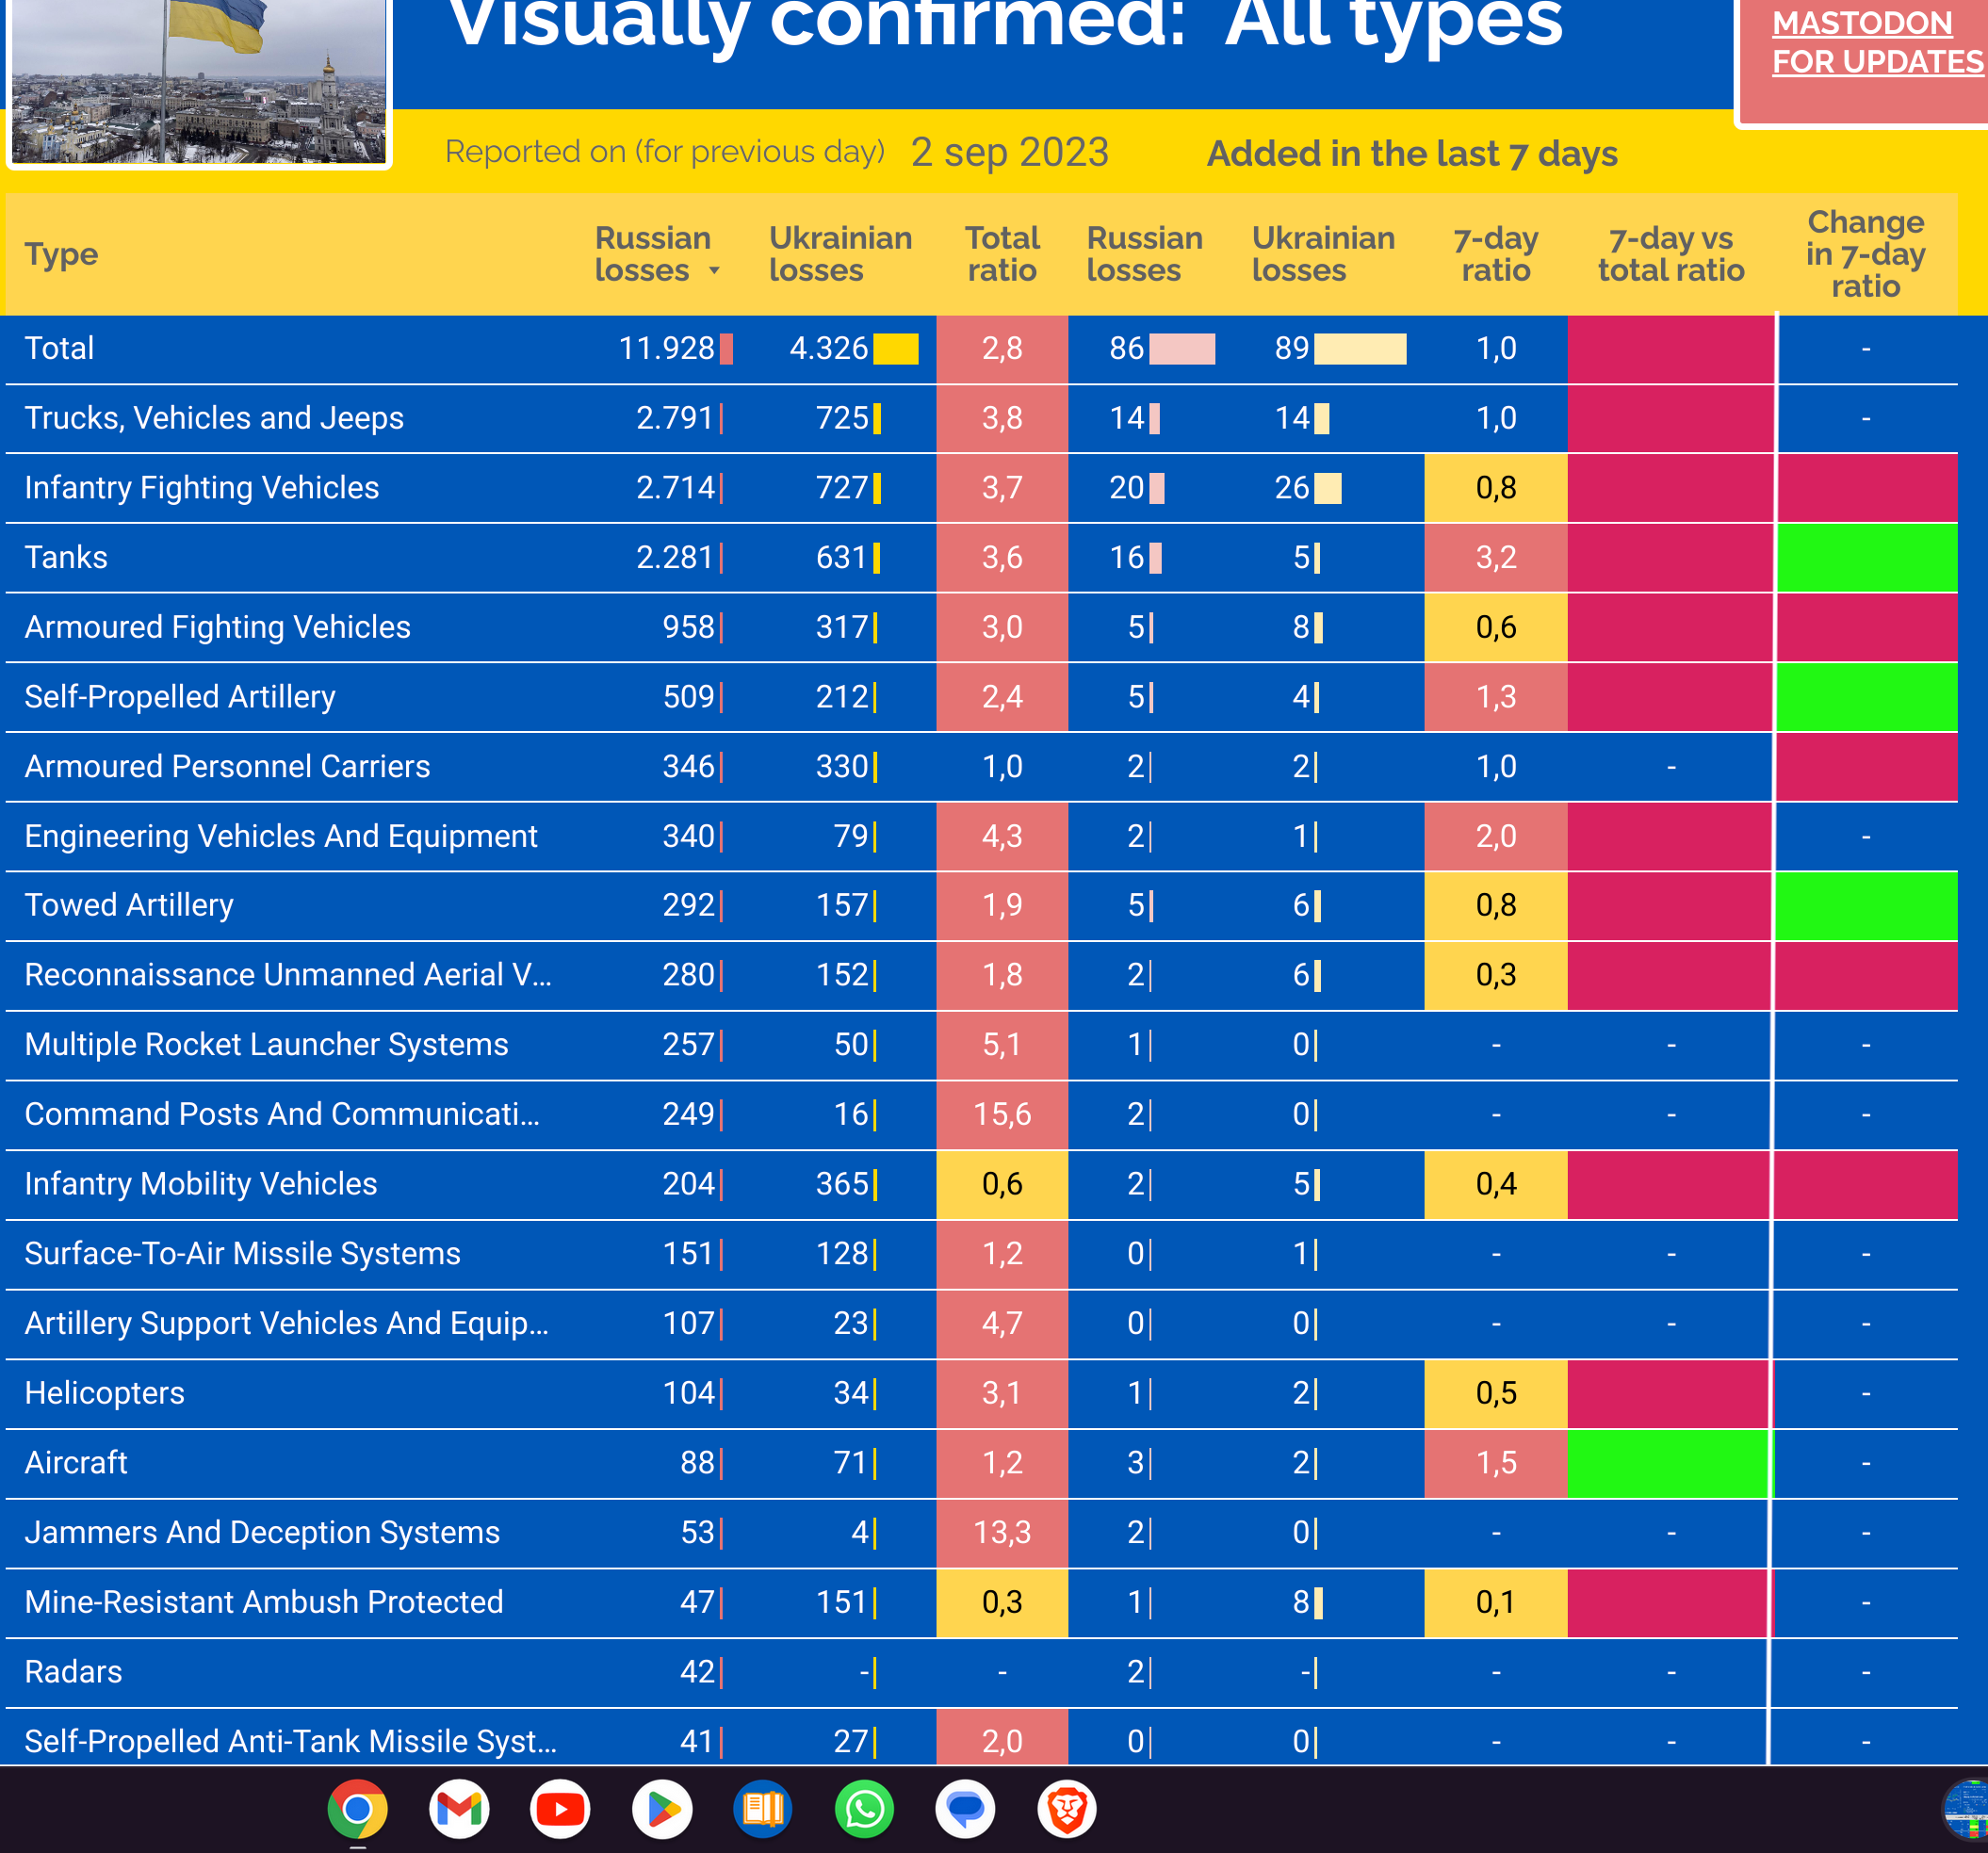Click the green Aircraft 7-day vs total cell

pyautogui.click(x=1668, y=1462)
